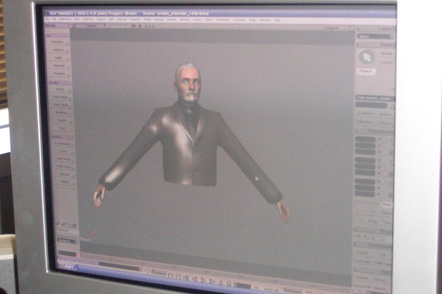Viewport: 442px width, 294px height.
Task: Open the File menu
Action: (47, 20)
